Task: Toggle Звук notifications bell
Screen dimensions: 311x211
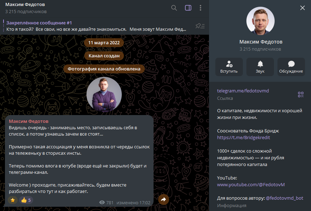Action: pyautogui.click(x=260, y=67)
